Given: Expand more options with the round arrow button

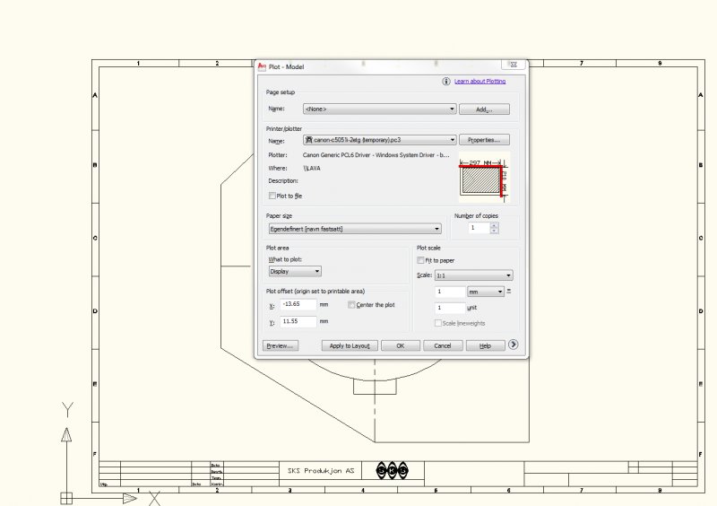Looking at the screenshot, I should click(513, 345).
